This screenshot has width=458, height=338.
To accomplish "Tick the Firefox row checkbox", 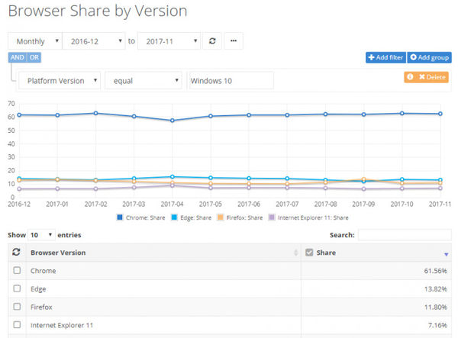I will click(x=17, y=307).
